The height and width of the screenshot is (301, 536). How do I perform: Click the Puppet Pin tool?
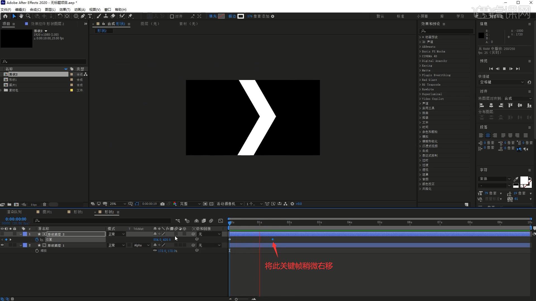pos(130,16)
